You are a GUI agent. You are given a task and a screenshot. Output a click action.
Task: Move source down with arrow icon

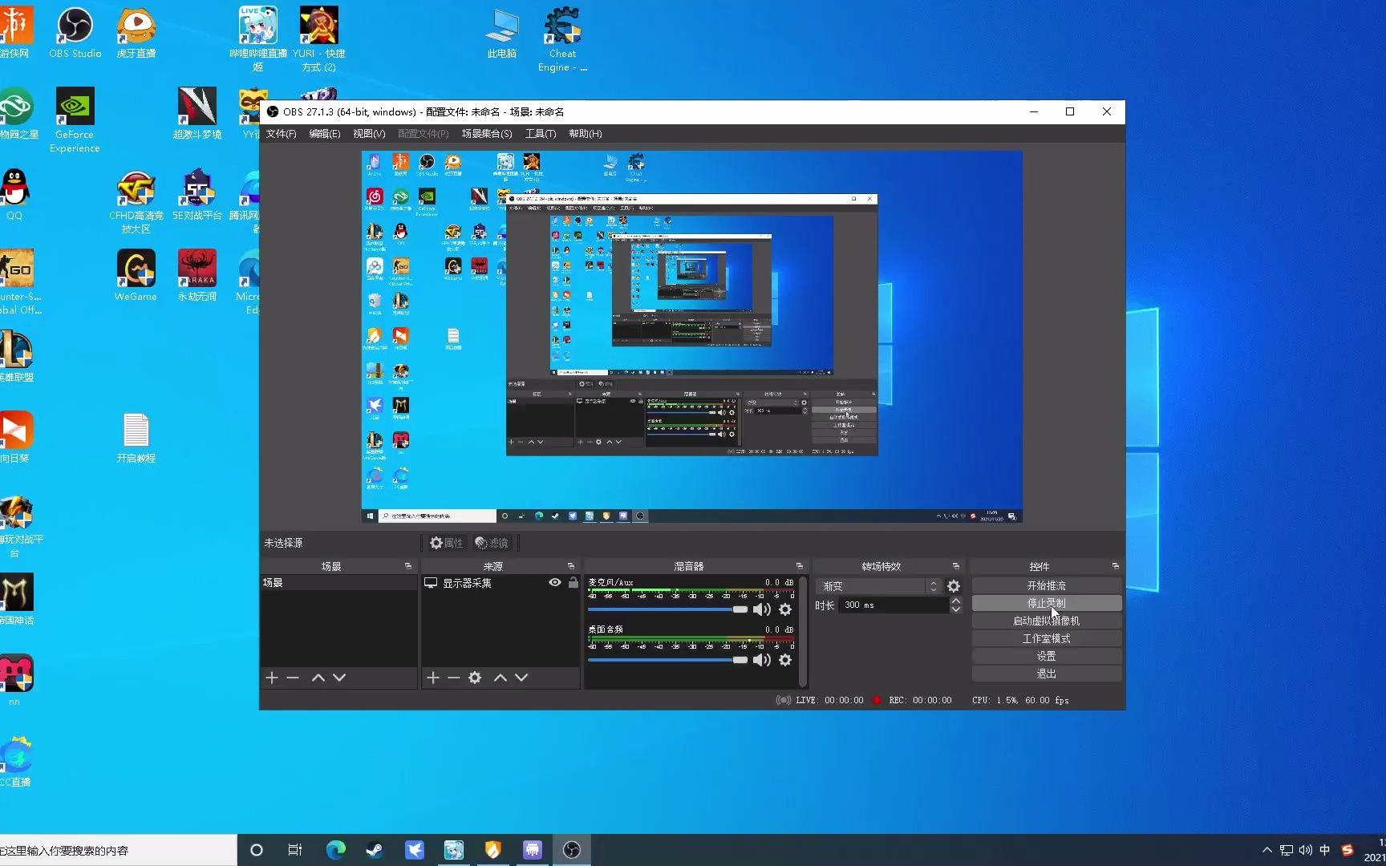(x=521, y=678)
